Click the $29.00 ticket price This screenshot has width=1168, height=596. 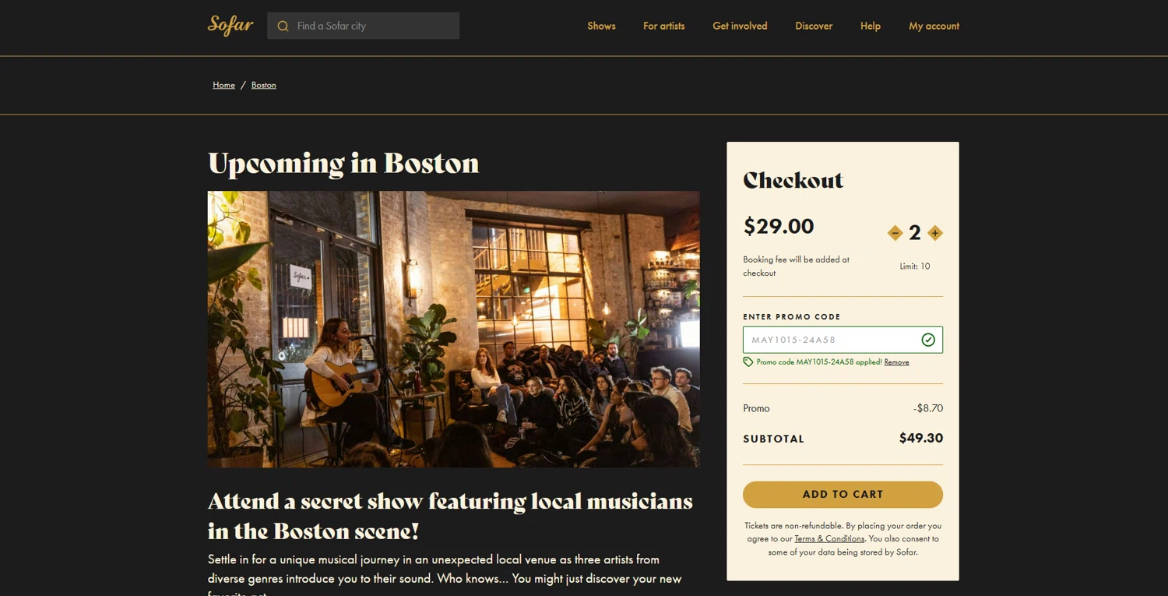point(779,227)
